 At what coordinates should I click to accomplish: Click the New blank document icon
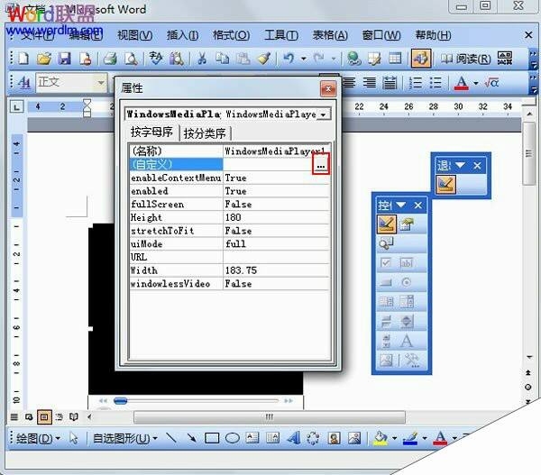pos(23,59)
